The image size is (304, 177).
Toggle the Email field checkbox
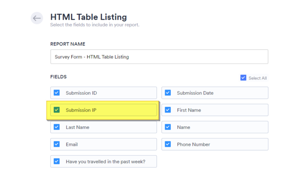click(56, 144)
